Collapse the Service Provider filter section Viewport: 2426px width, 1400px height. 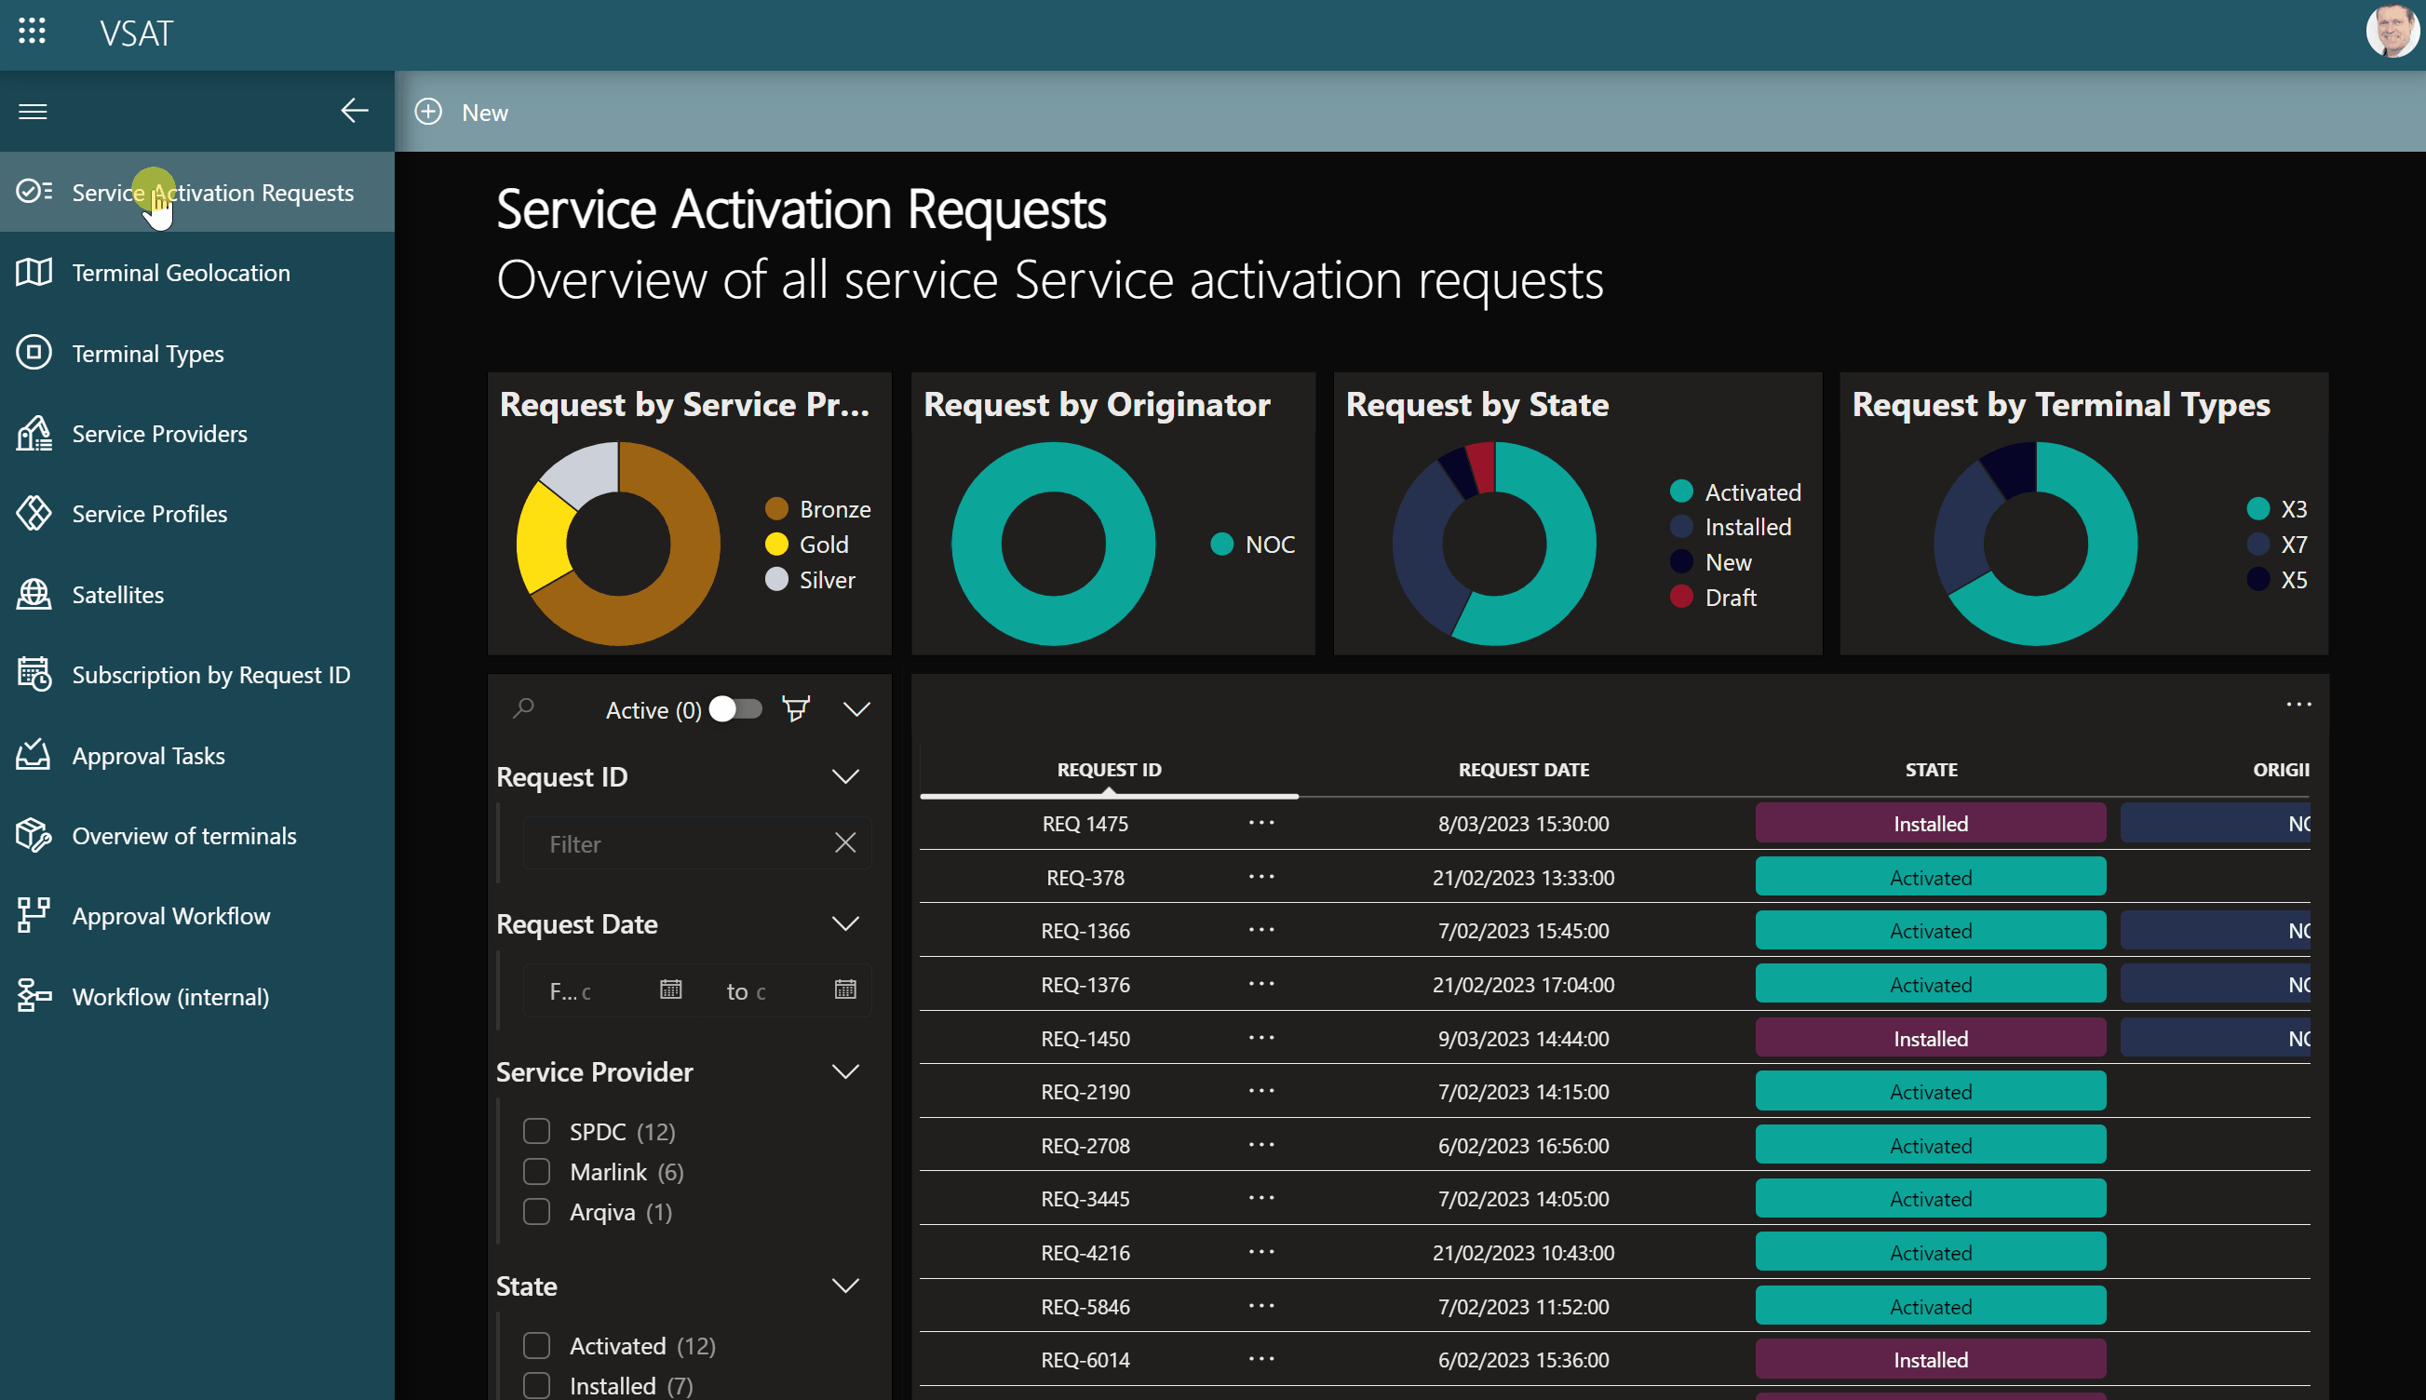click(845, 1071)
